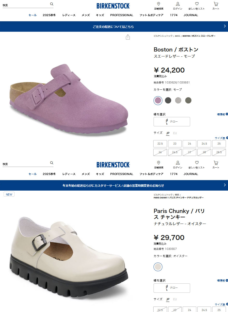Click the ログイン person icon
This screenshot has width=228, height=312.
pyautogui.click(x=177, y=3)
